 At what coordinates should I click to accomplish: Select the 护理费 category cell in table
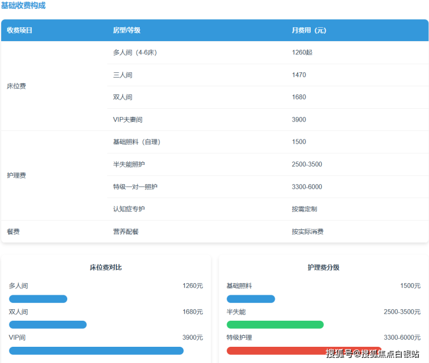coord(16,175)
